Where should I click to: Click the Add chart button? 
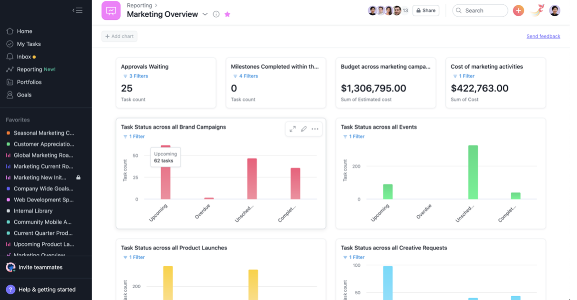[x=119, y=36]
